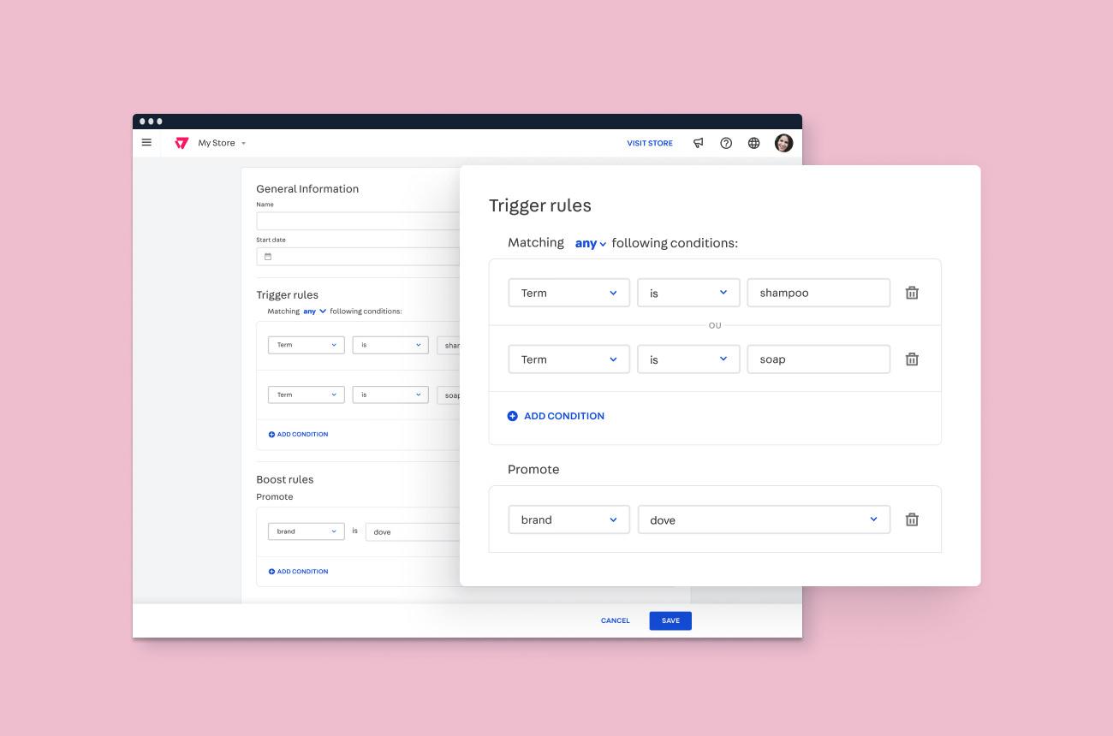
Task: Expand the dove value dropdown
Action: [764, 519]
